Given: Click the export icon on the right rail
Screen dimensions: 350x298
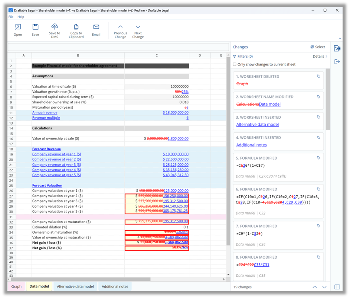Looking at the screenshot, I should (x=337, y=62).
